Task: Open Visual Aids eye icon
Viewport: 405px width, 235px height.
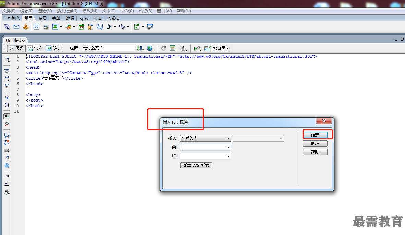Action: [183, 48]
